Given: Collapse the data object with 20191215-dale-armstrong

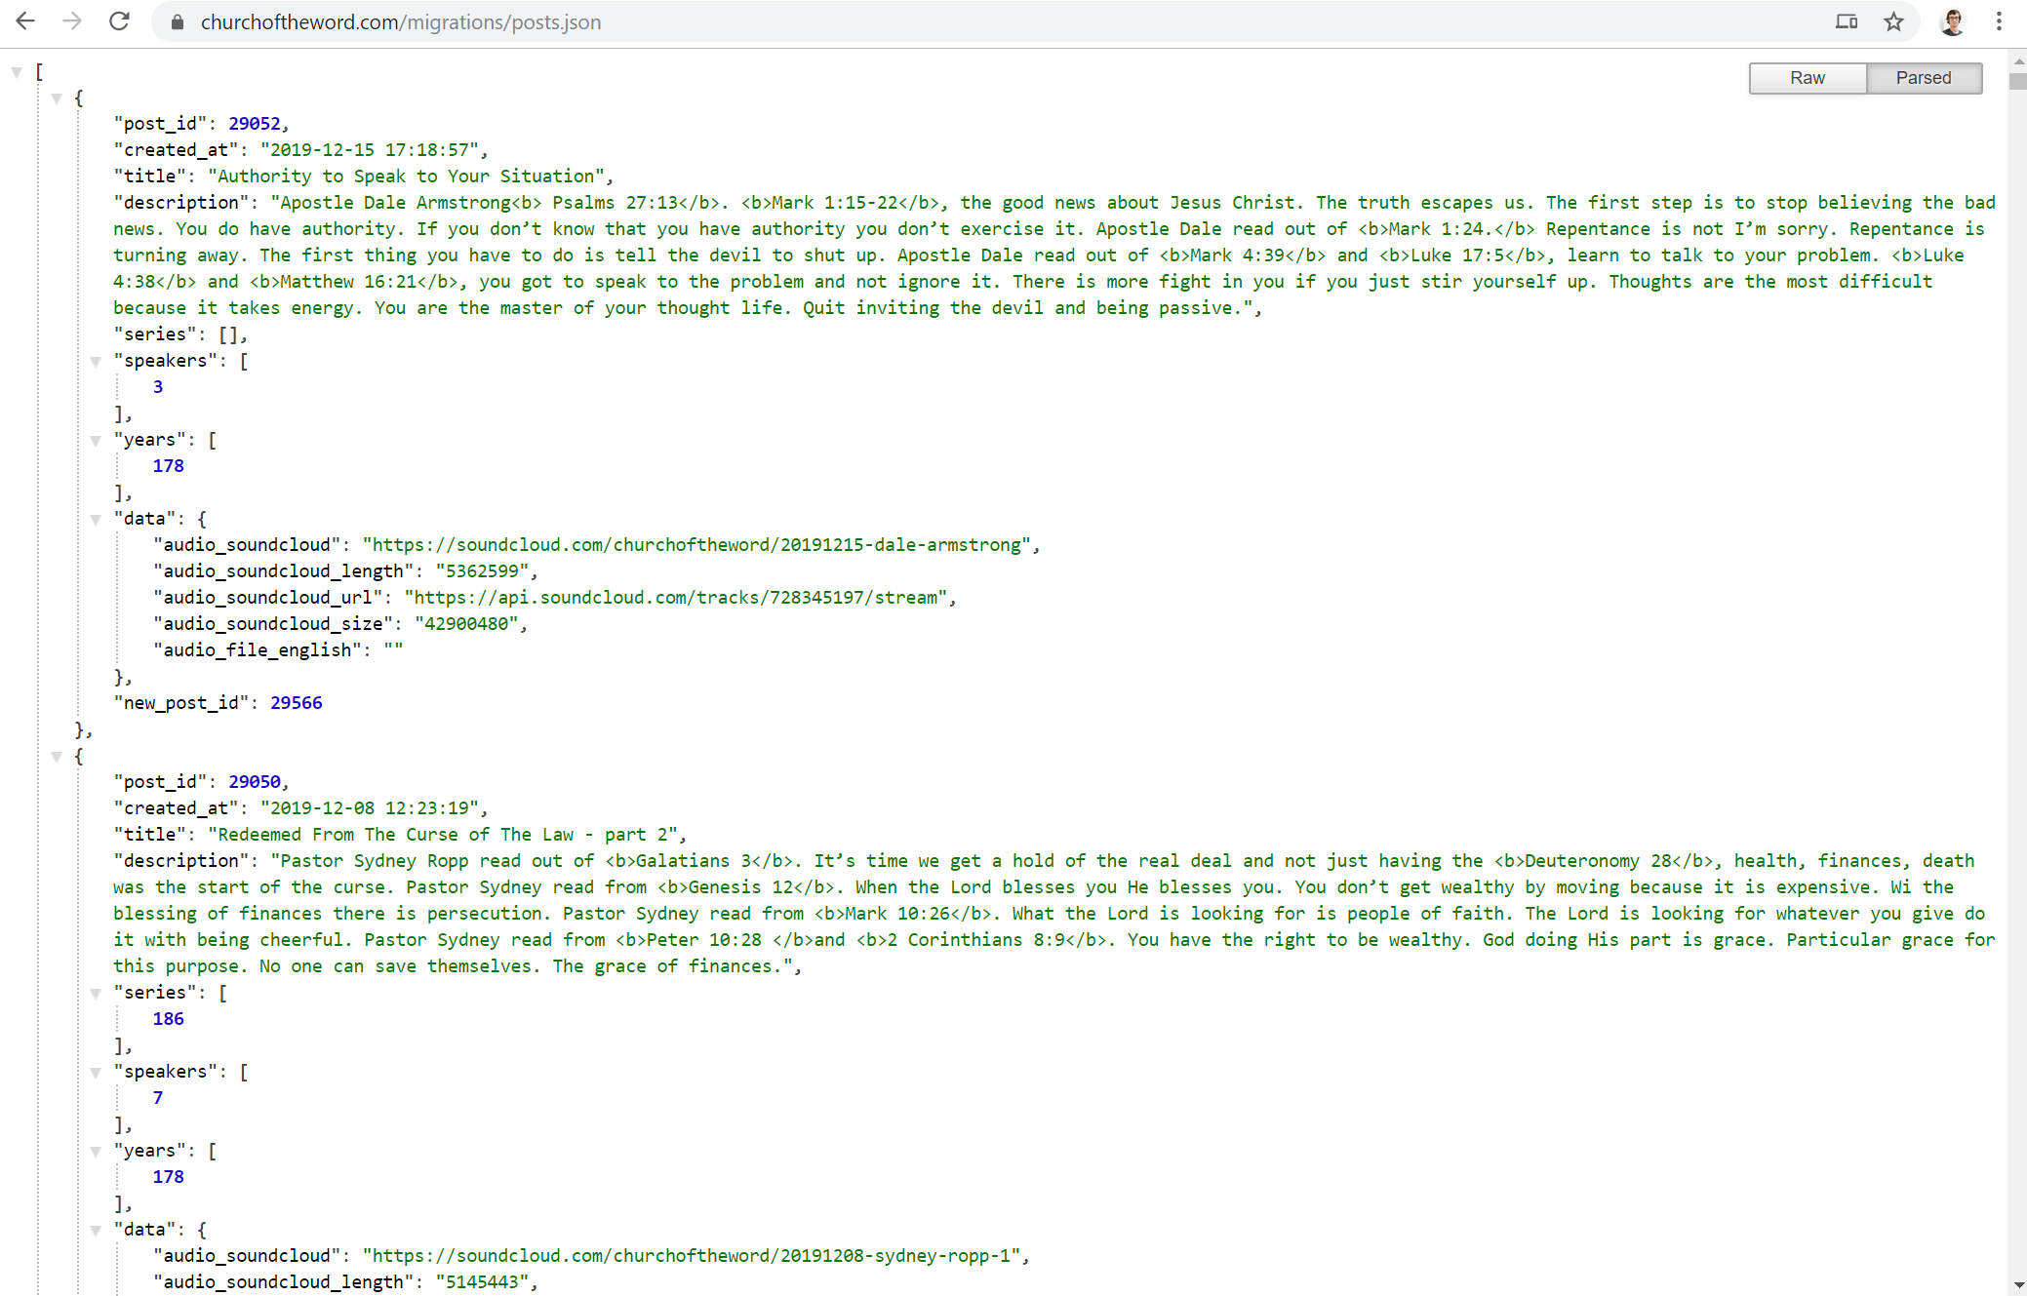Looking at the screenshot, I should click(x=96, y=520).
